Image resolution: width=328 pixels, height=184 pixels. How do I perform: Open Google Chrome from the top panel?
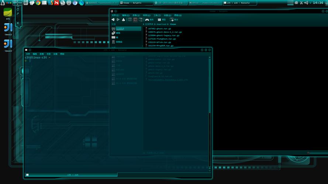pyautogui.click(x=38, y=3)
